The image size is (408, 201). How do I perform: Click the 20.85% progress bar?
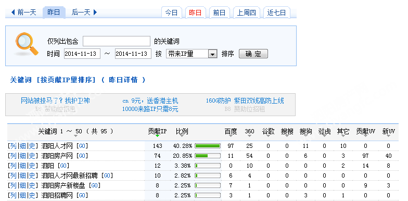click(x=208, y=156)
